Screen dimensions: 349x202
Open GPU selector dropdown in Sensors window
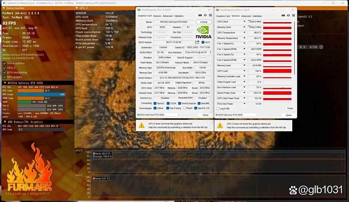pos(237,115)
